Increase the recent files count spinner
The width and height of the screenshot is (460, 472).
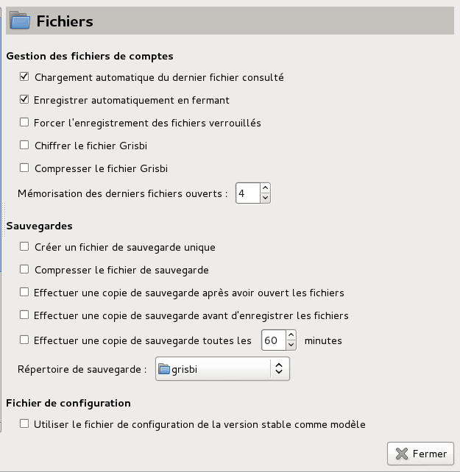[x=266, y=189]
